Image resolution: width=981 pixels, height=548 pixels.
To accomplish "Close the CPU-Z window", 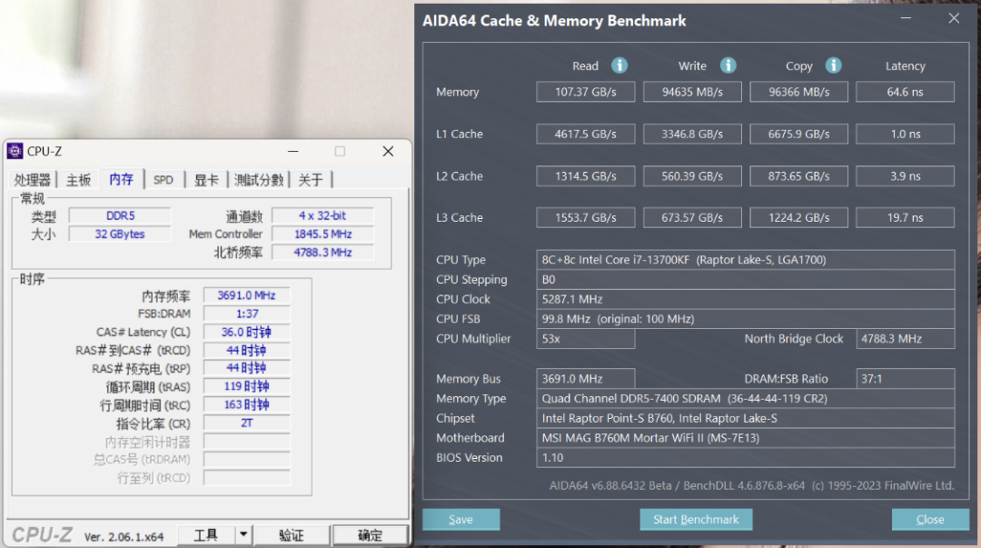I will (388, 152).
